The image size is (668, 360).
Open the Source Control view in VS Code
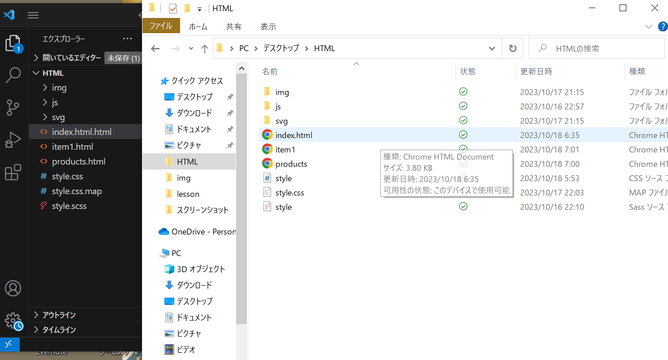coord(13,108)
